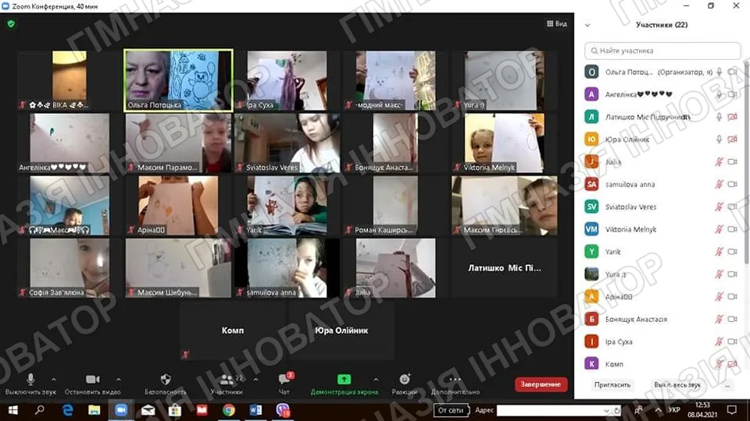Click muted microphone icon for Julia in list

click(719, 162)
